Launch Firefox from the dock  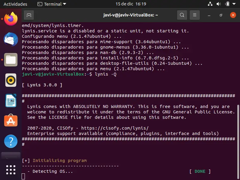pos(11,19)
